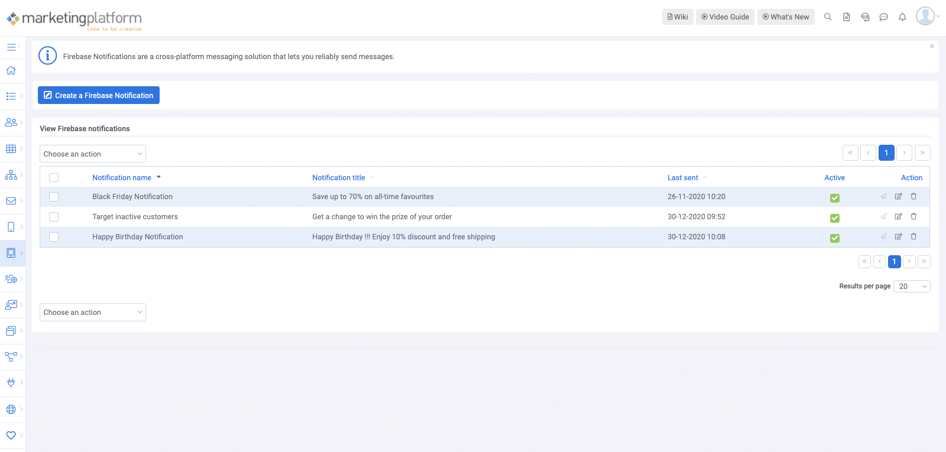Send the Target inactive customers notification
Viewport: 946px width, 452px height.
(883, 216)
